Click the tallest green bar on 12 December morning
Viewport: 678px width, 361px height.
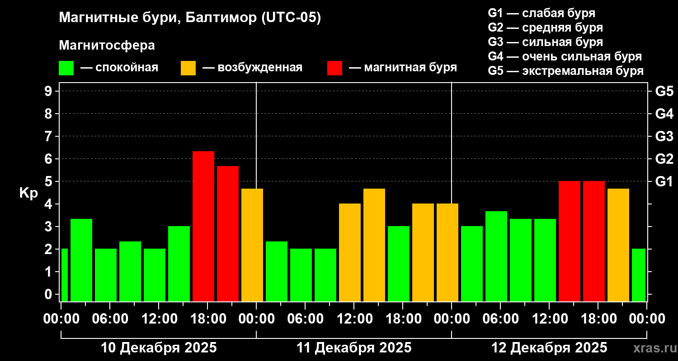[x=496, y=256]
